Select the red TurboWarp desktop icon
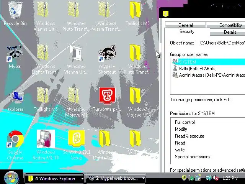The height and width of the screenshot is (184, 245). pos(107,96)
